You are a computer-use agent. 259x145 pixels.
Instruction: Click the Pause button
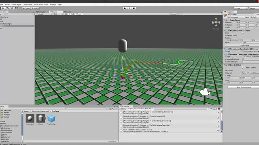(x=129, y=8)
